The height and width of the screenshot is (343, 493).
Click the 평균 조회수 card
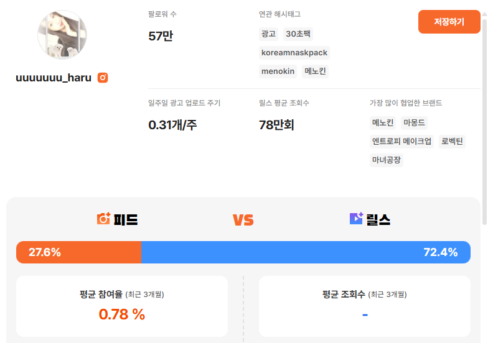[x=365, y=306]
